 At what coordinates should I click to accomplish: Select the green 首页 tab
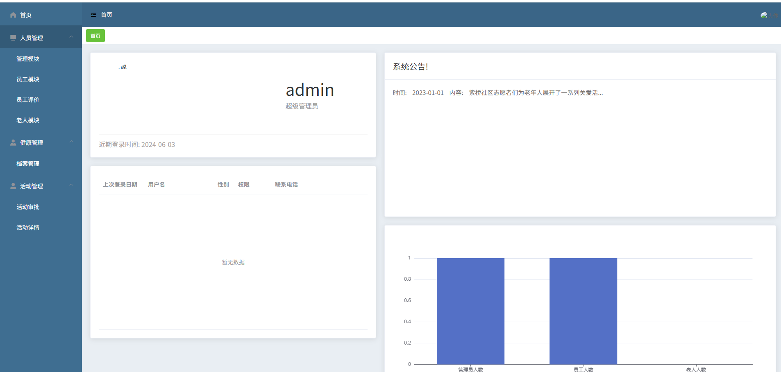coord(95,36)
